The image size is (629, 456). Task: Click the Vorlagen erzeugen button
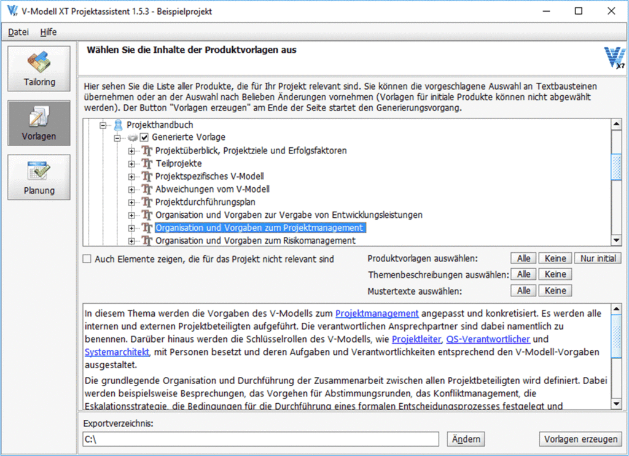click(580, 439)
